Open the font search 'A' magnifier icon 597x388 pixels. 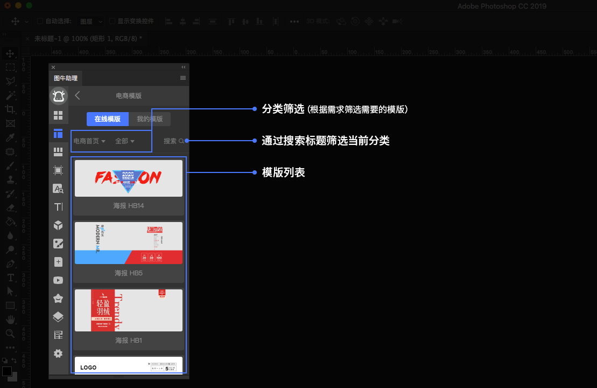(58, 189)
